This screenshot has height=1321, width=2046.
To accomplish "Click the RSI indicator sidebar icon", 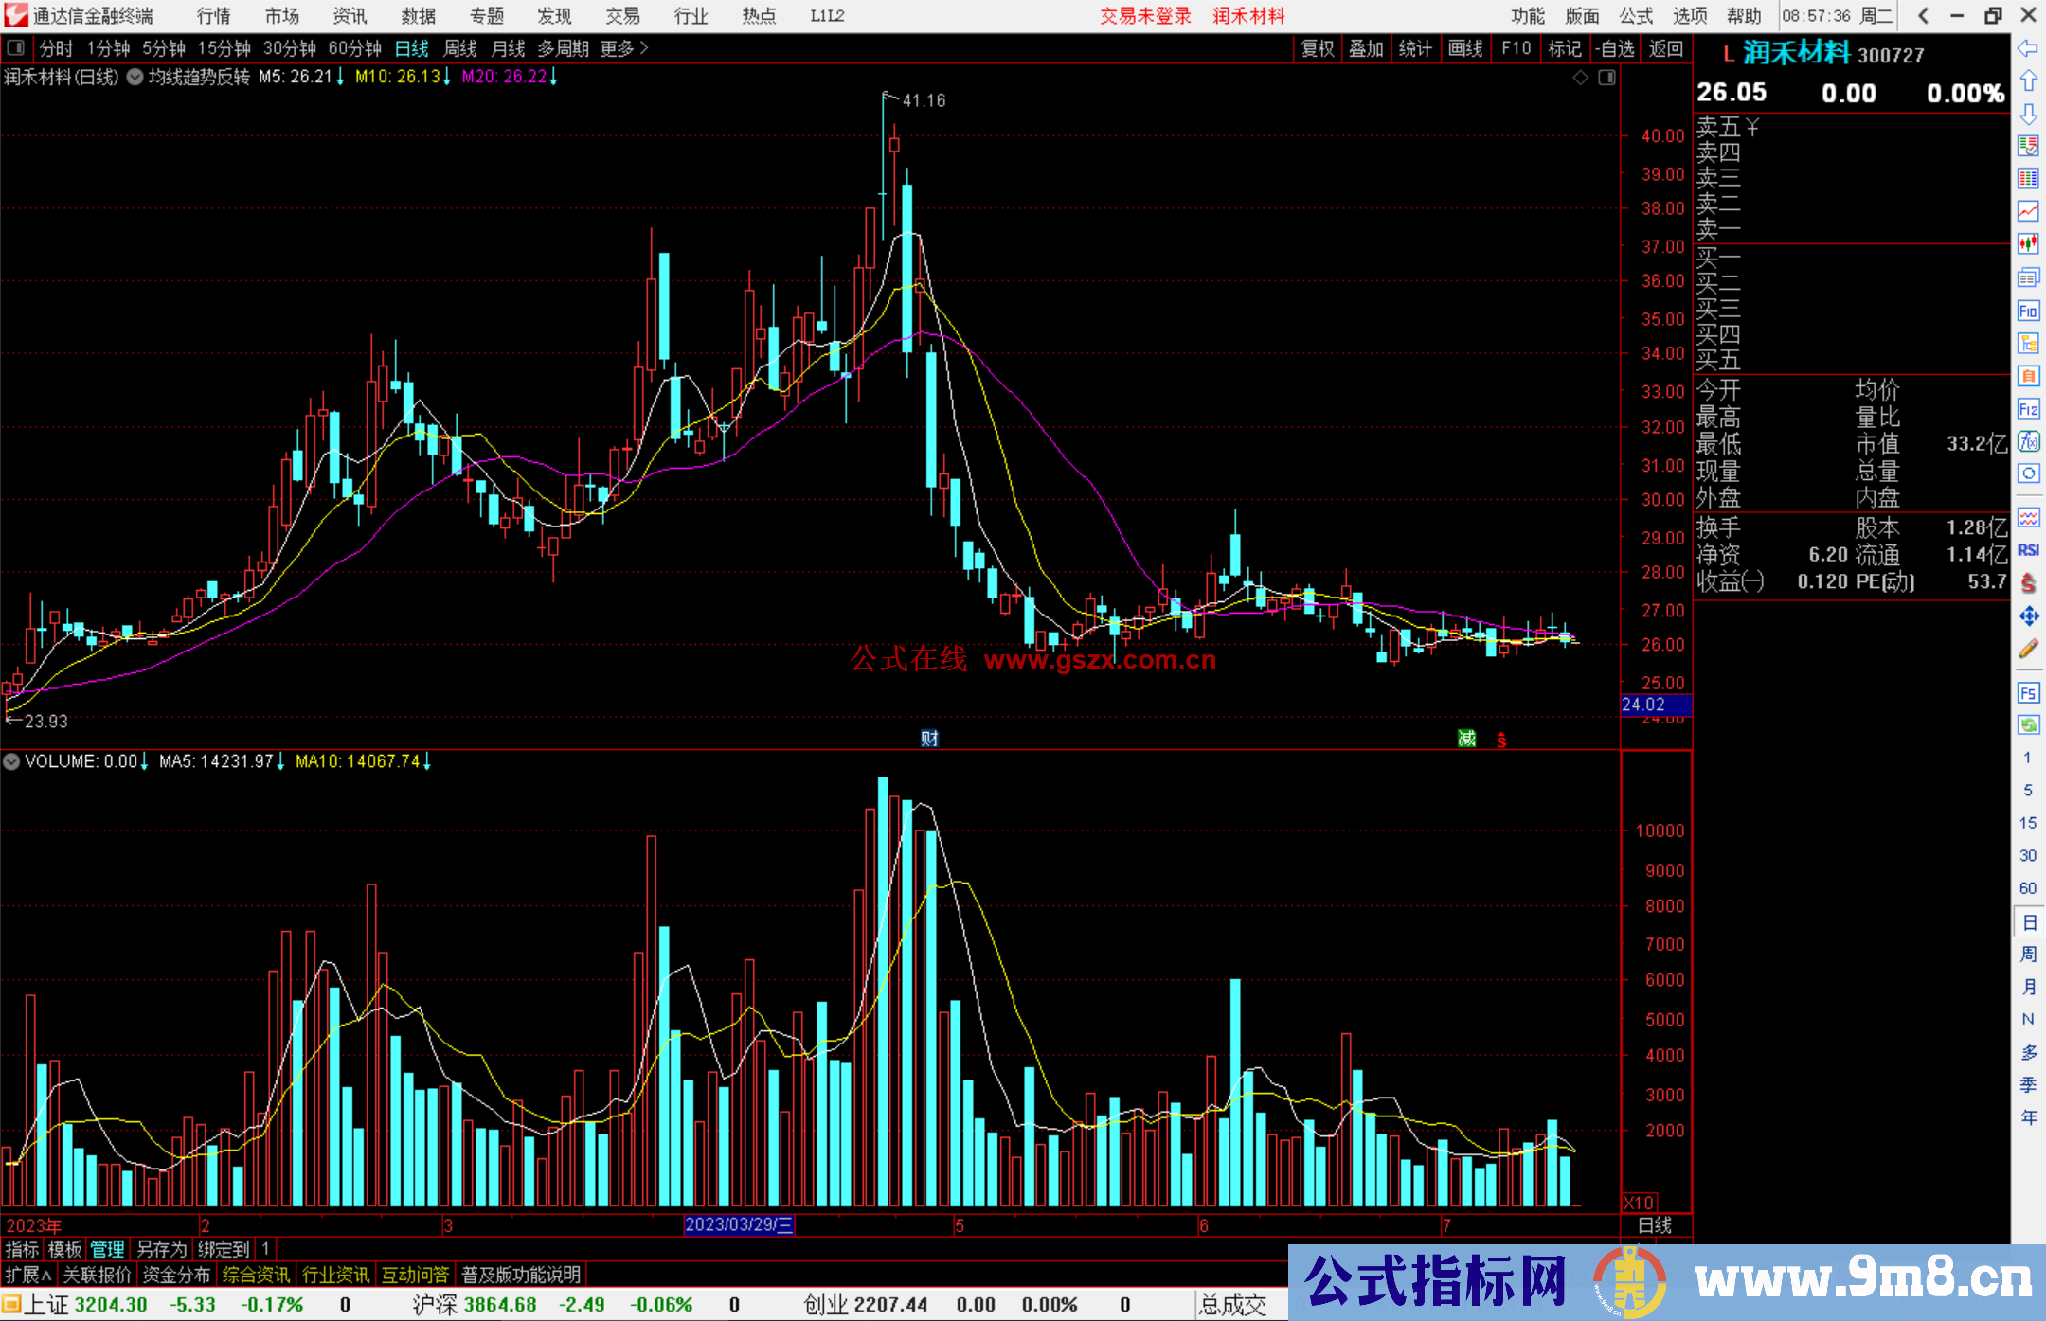I will pos(2028,550).
